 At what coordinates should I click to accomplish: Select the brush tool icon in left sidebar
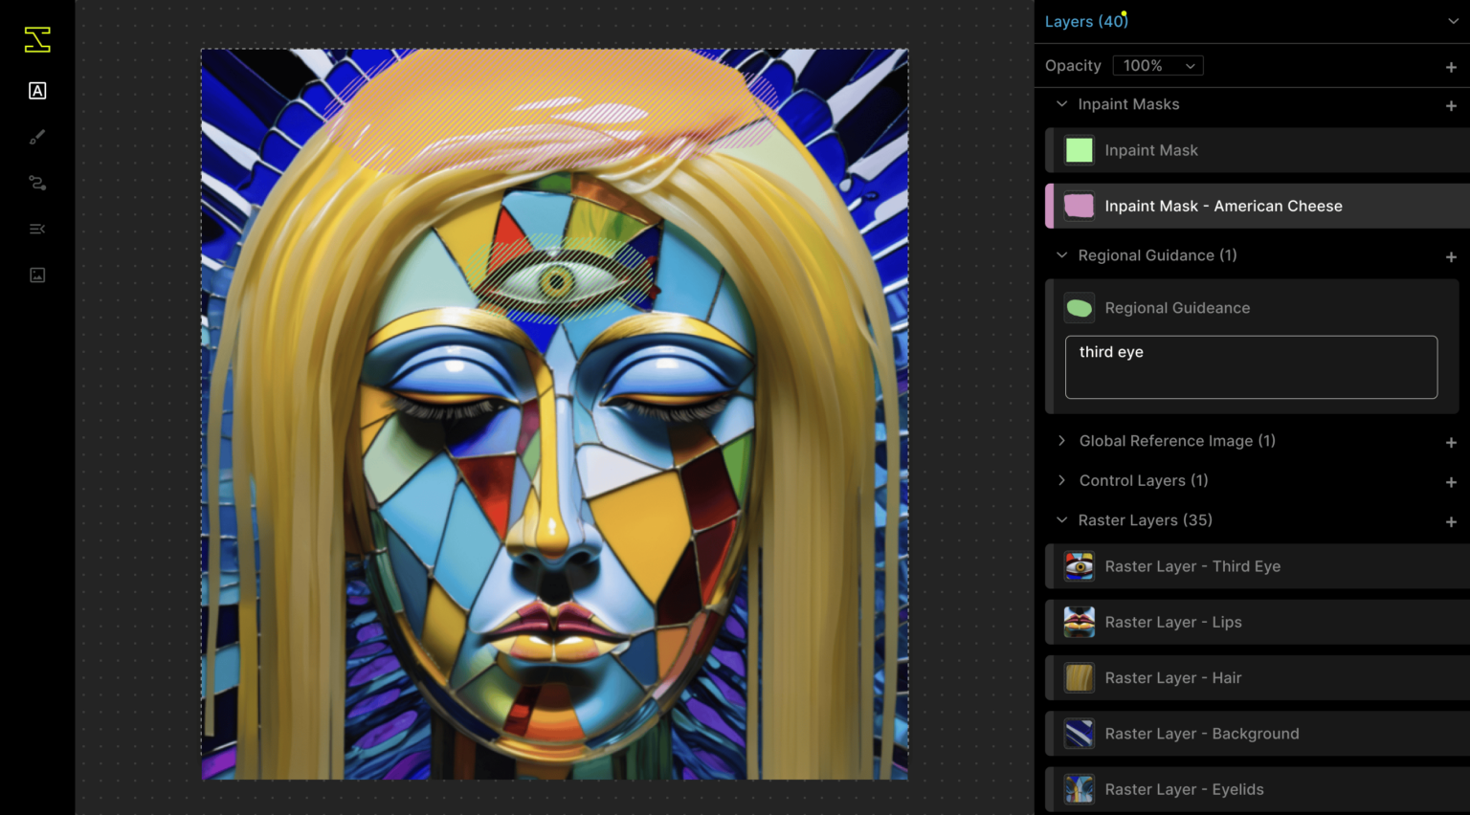(36, 137)
